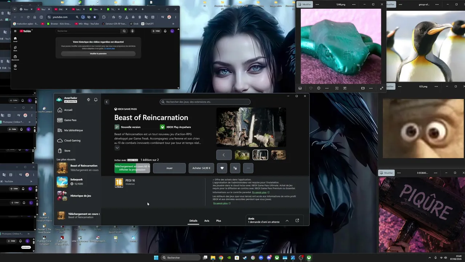Open the ChatGPT bookmark

pos(147,24)
